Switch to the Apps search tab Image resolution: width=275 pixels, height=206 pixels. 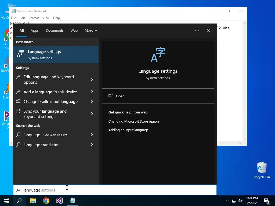pos(35,30)
